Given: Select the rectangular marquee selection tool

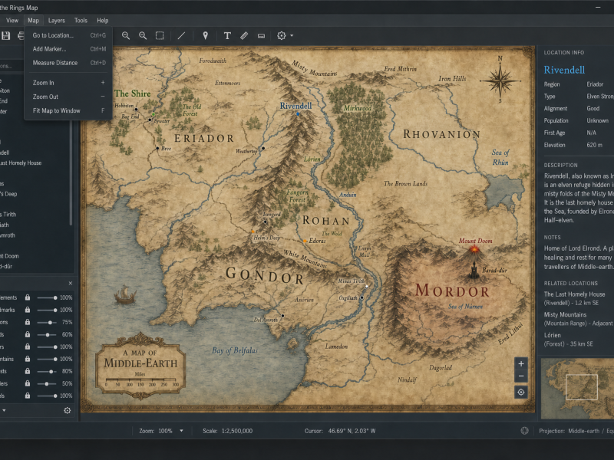Looking at the screenshot, I should coord(160,35).
